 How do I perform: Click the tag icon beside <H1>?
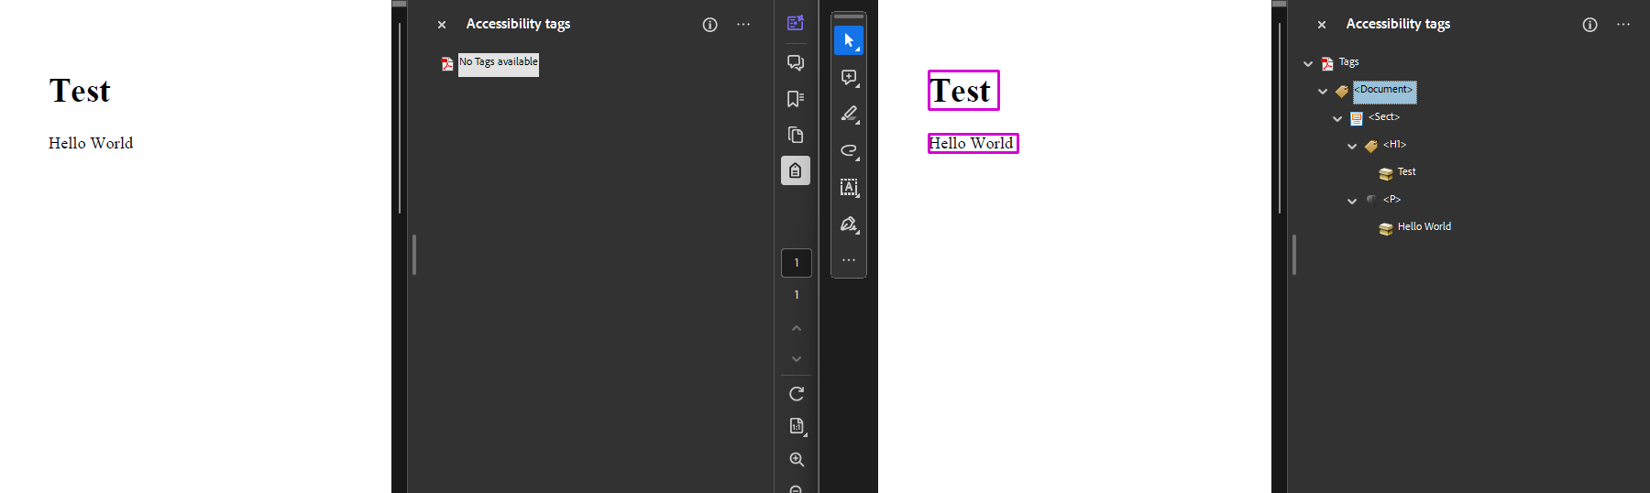pyautogui.click(x=1371, y=147)
